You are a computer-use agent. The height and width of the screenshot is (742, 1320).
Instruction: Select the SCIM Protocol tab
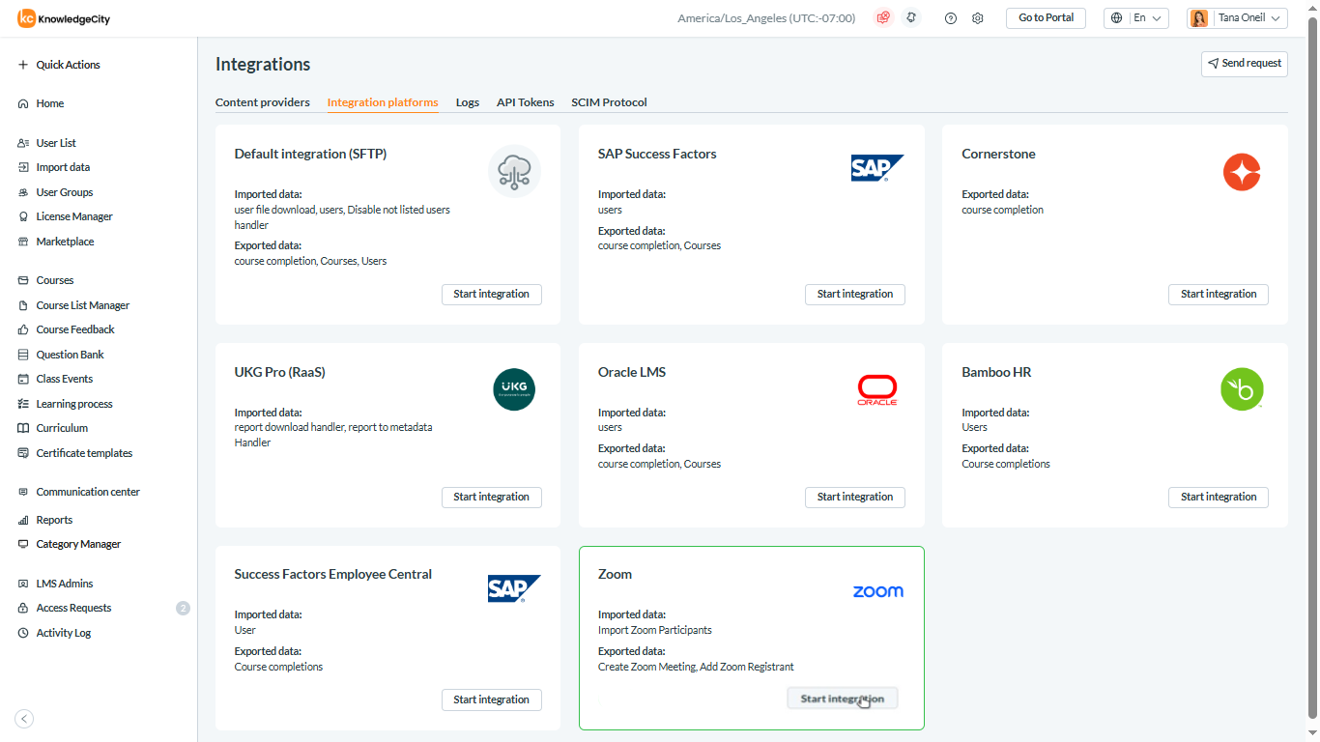(x=609, y=102)
